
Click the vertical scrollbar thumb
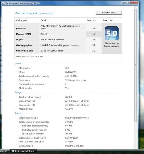point(136,65)
